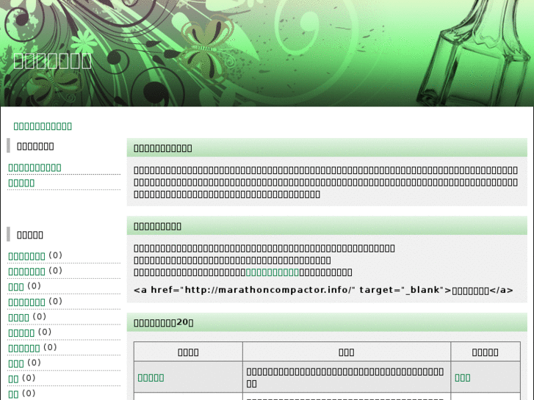Open the white site title in the banner
The width and height of the screenshot is (534, 400).
(52, 61)
